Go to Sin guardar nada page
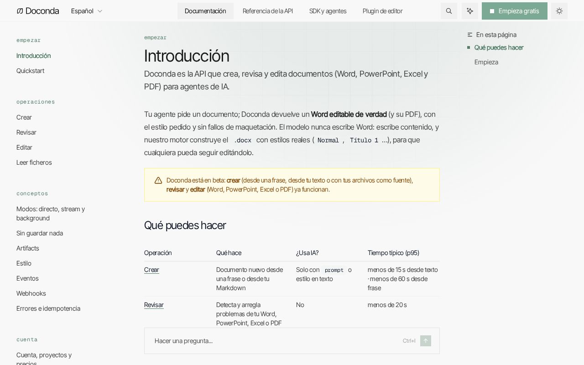 click(x=40, y=233)
